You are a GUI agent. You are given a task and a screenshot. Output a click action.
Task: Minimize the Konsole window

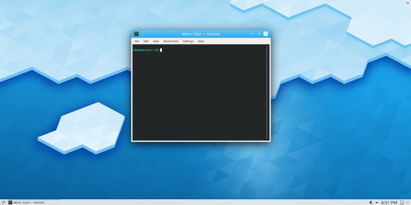pyautogui.click(x=253, y=34)
